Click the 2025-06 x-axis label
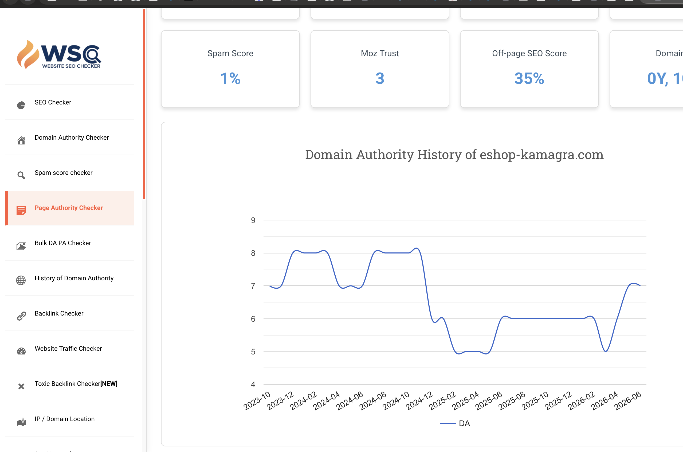The height and width of the screenshot is (452, 683). click(x=489, y=400)
